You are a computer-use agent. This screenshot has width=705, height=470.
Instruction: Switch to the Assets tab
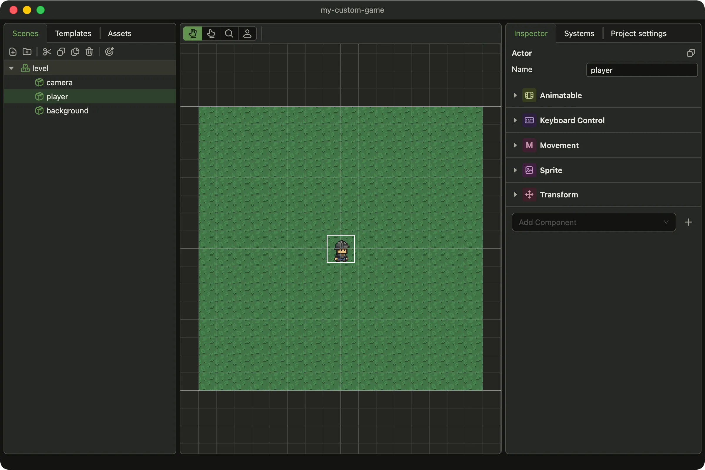point(120,33)
